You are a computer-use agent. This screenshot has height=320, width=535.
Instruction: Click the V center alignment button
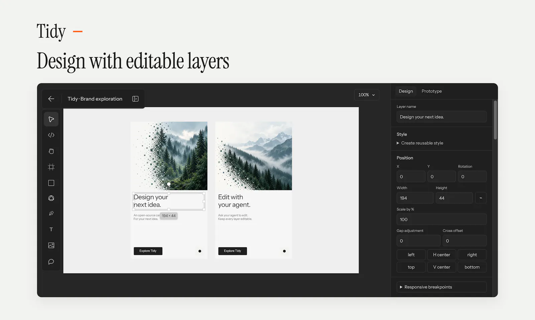pyautogui.click(x=442, y=267)
